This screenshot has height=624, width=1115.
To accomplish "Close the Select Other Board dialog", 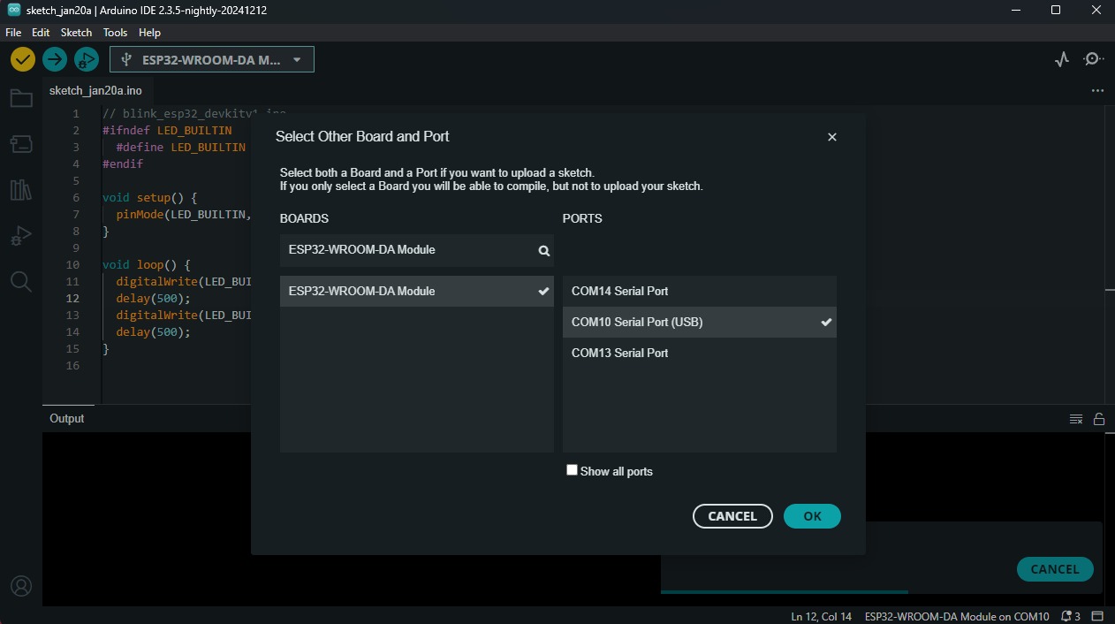I will (x=831, y=137).
